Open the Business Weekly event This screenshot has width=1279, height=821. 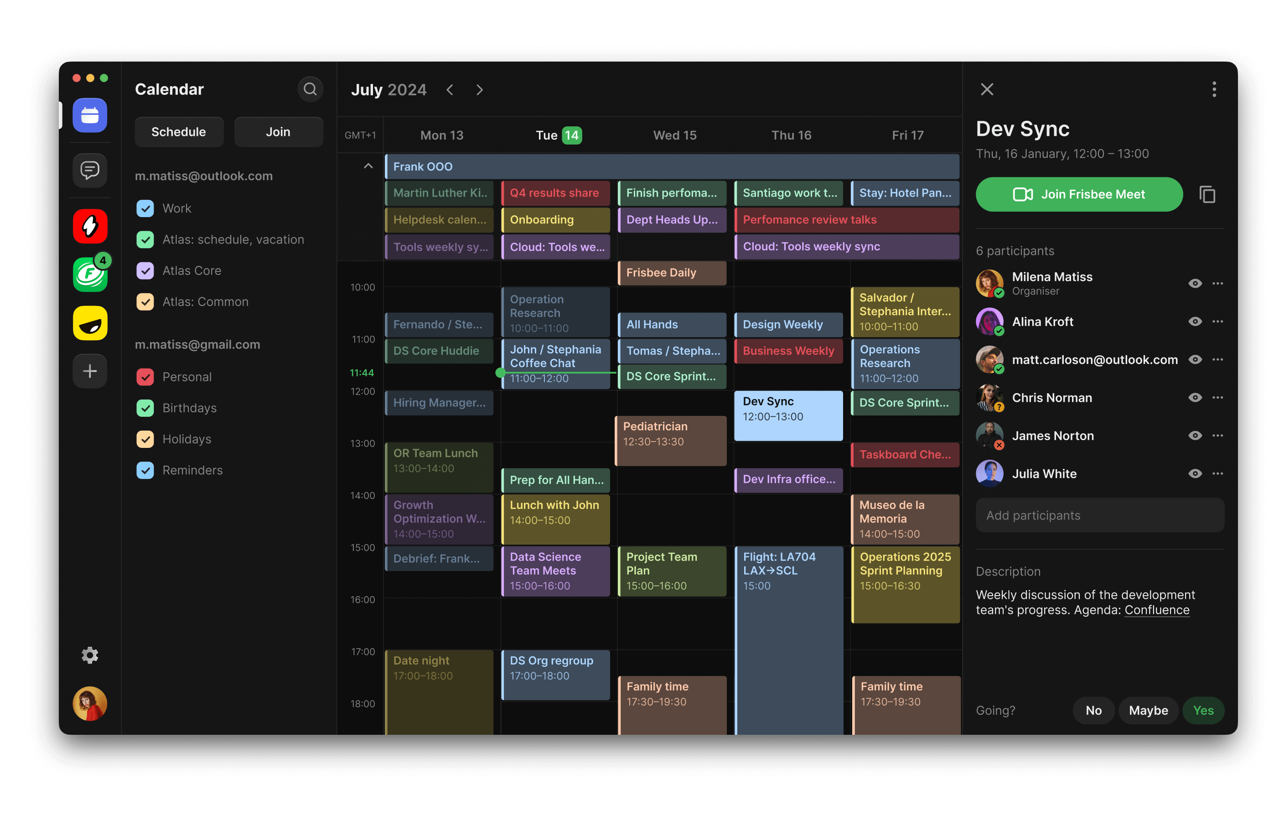(788, 351)
